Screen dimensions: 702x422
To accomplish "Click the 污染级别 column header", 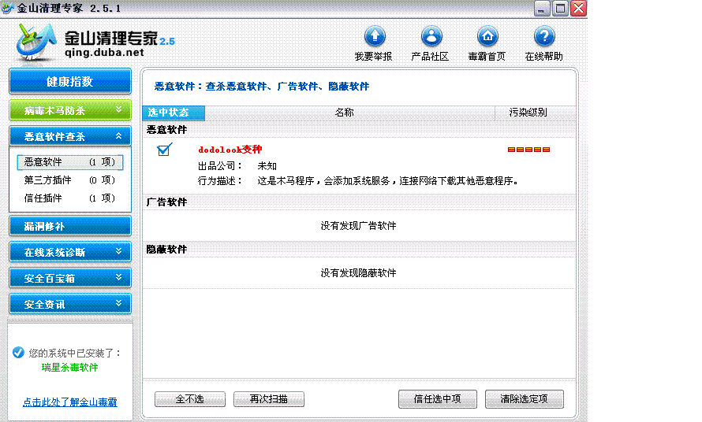I will point(535,113).
